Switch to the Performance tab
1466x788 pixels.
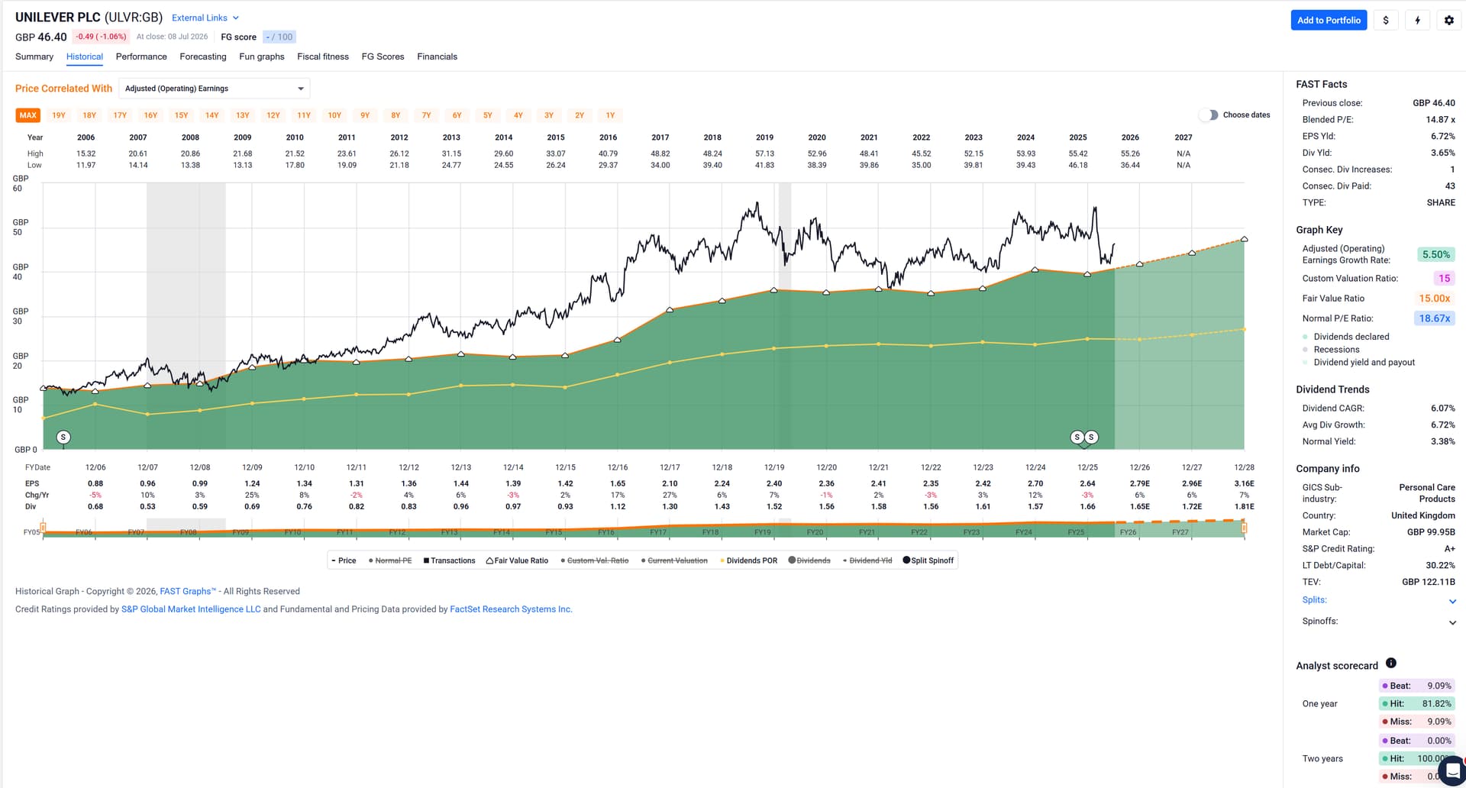coord(141,57)
